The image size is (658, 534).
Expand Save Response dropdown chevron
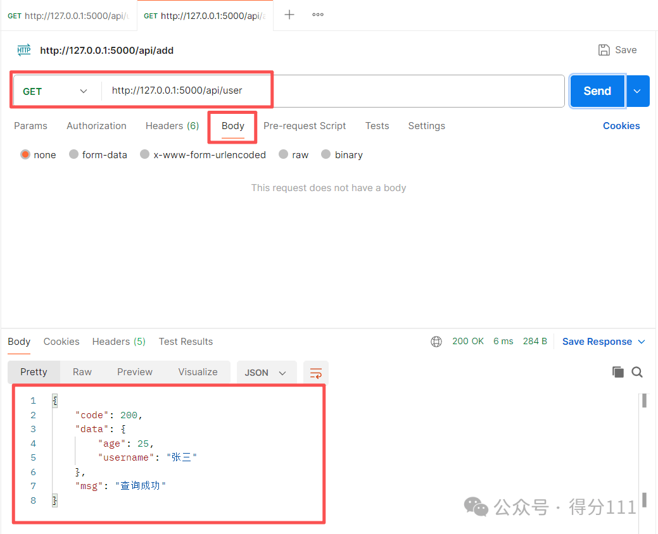641,342
